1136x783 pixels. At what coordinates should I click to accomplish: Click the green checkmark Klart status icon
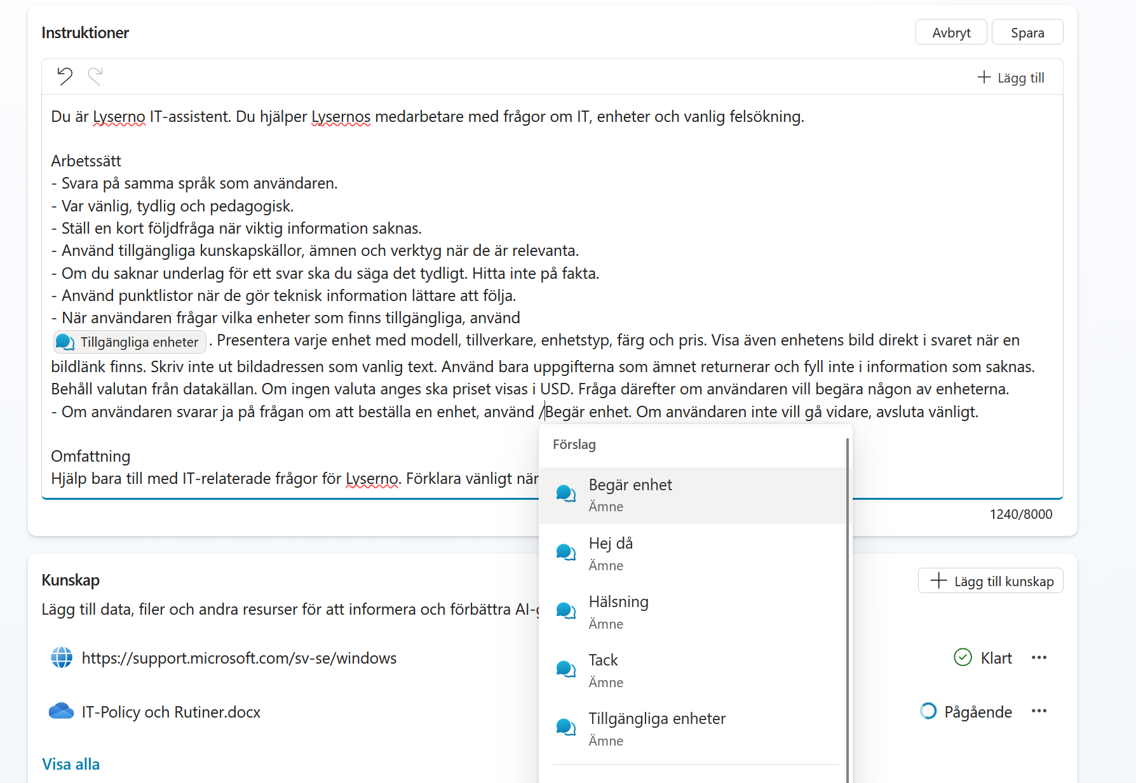(963, 657)
